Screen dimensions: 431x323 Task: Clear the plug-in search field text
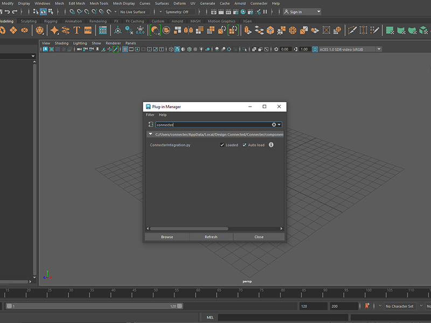[274, 125]
